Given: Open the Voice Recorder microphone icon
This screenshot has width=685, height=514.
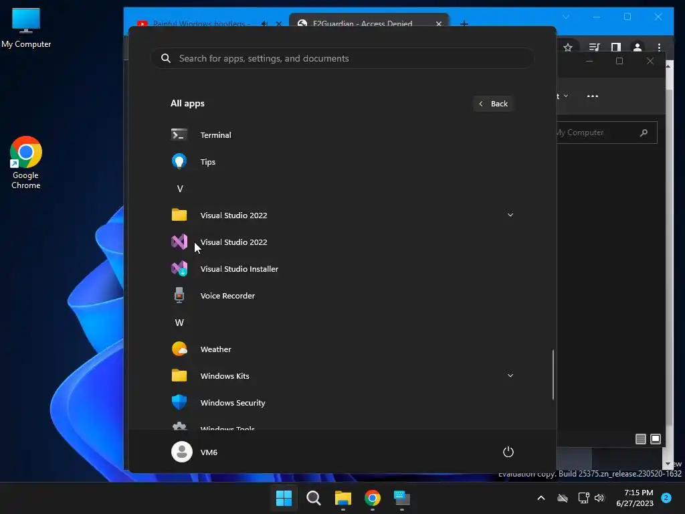Looking at the screenshot, I should [179, 295].
